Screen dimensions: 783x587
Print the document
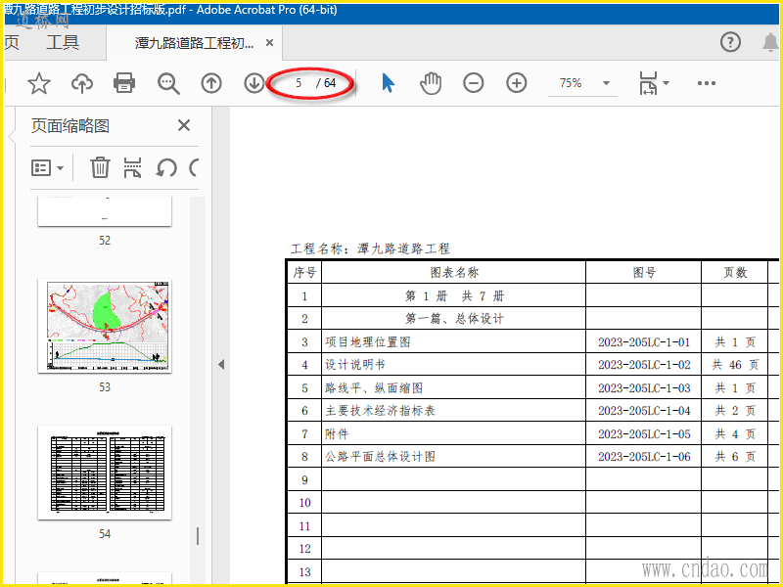coord(124,83)
